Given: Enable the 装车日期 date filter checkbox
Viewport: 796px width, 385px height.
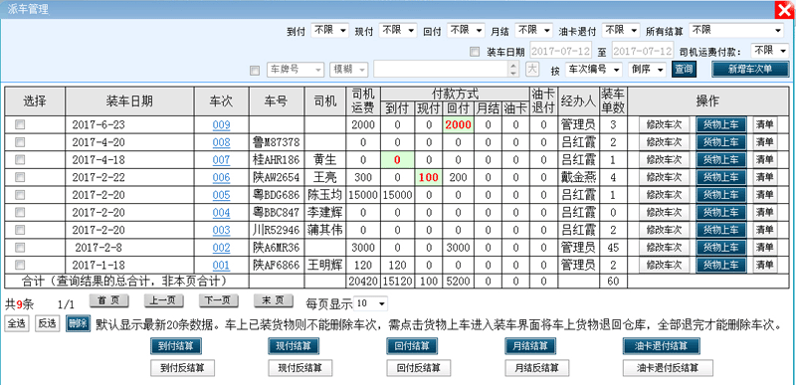Looking at the screenshot, I should [475, 51].
